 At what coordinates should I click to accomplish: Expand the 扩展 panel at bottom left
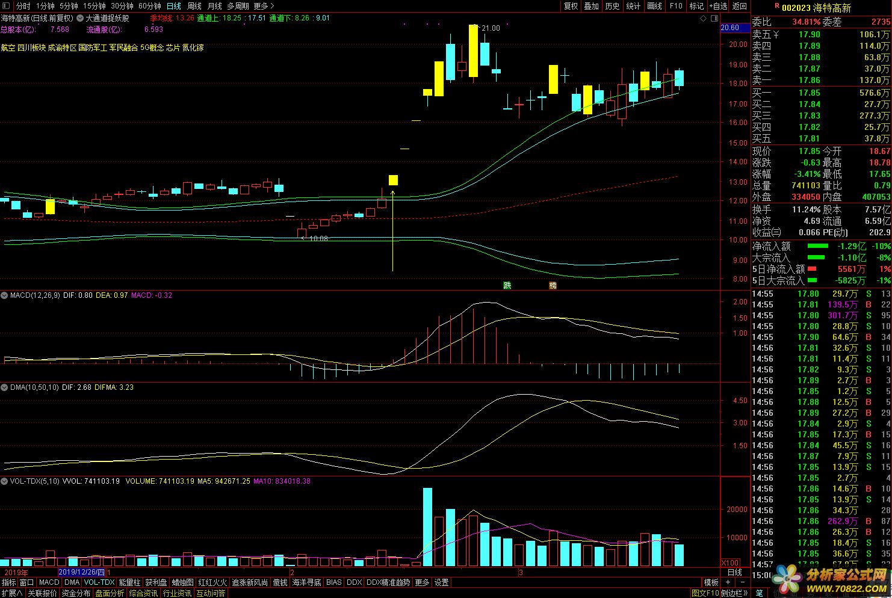[11, 593]
